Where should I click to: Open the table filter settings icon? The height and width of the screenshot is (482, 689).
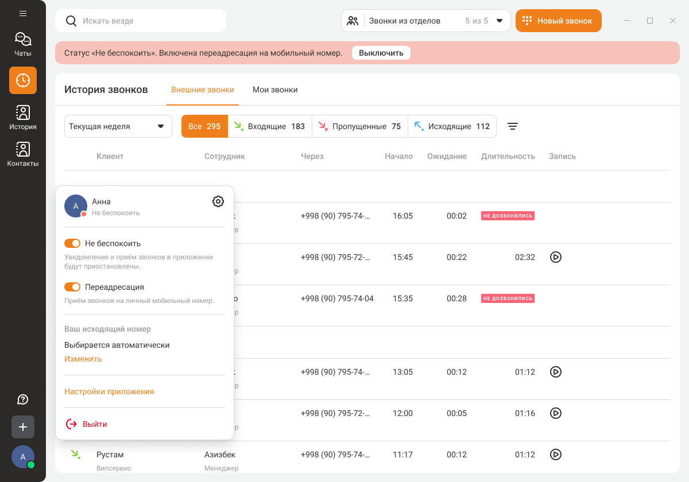(513, 126)
